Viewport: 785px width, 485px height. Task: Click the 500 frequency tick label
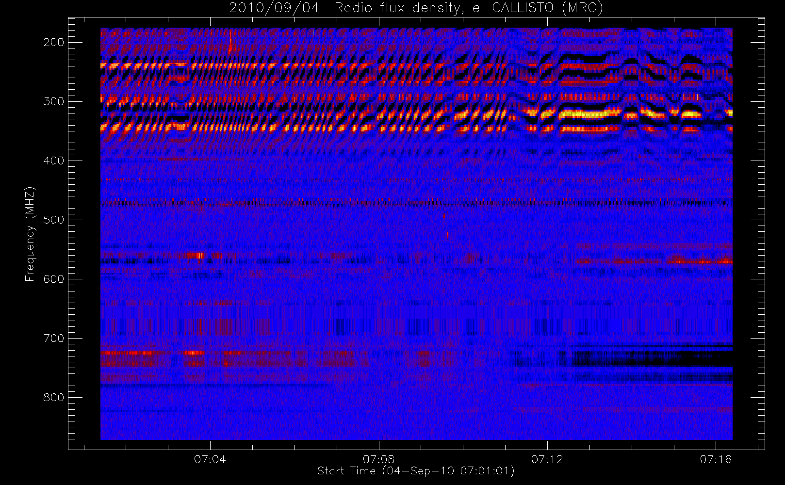click(x=54, y=220)
